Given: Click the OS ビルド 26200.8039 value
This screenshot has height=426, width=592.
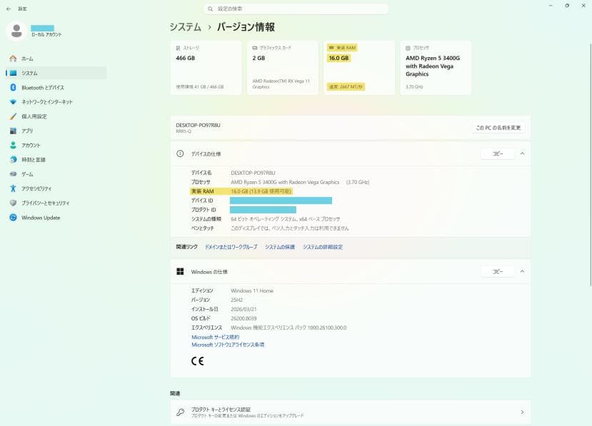Looking at the screenshot, I should (244, 318).
